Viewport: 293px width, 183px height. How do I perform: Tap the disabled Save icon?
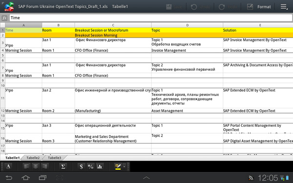tap(169, 7)
